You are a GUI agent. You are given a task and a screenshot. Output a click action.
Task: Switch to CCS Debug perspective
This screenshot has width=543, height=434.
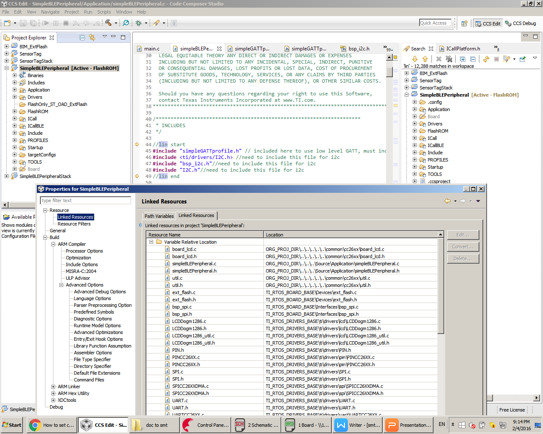point(521,23)
